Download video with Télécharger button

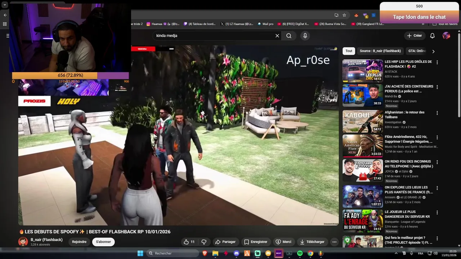[312, 242]
